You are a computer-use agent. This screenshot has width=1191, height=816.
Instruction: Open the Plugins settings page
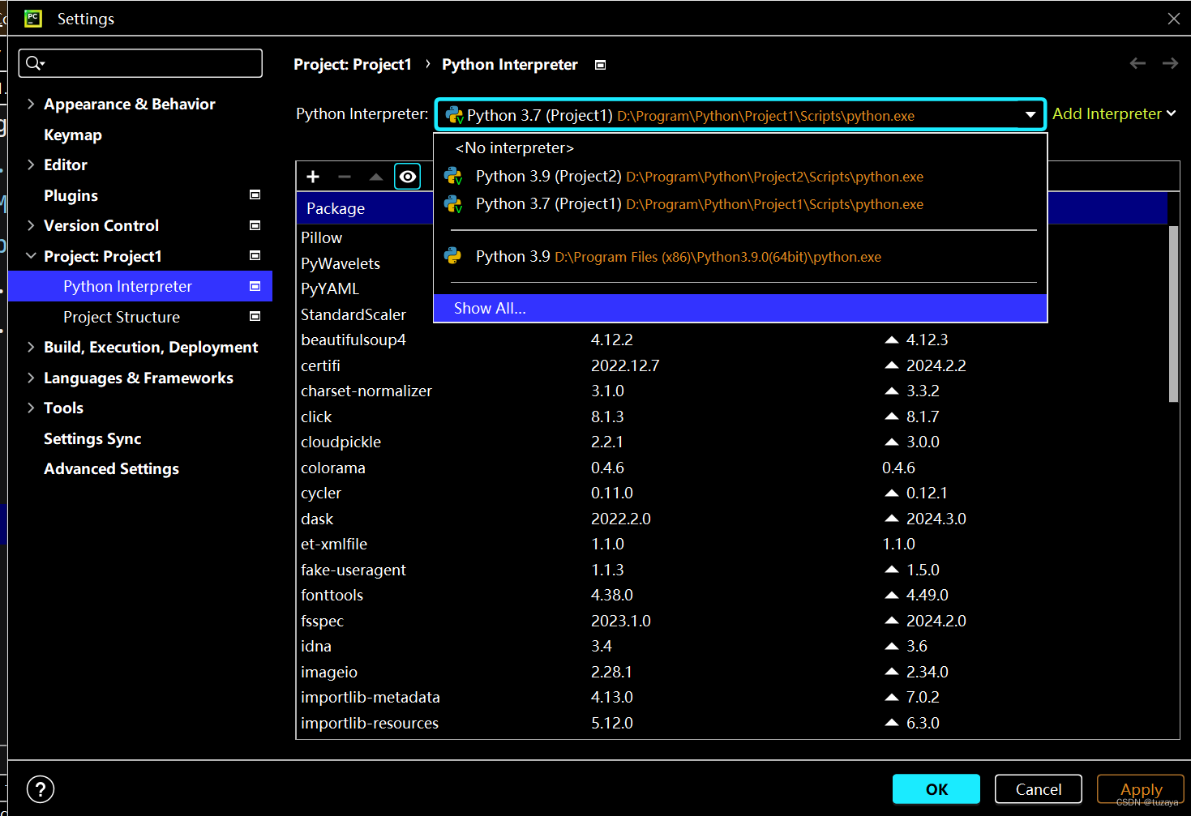71,195
